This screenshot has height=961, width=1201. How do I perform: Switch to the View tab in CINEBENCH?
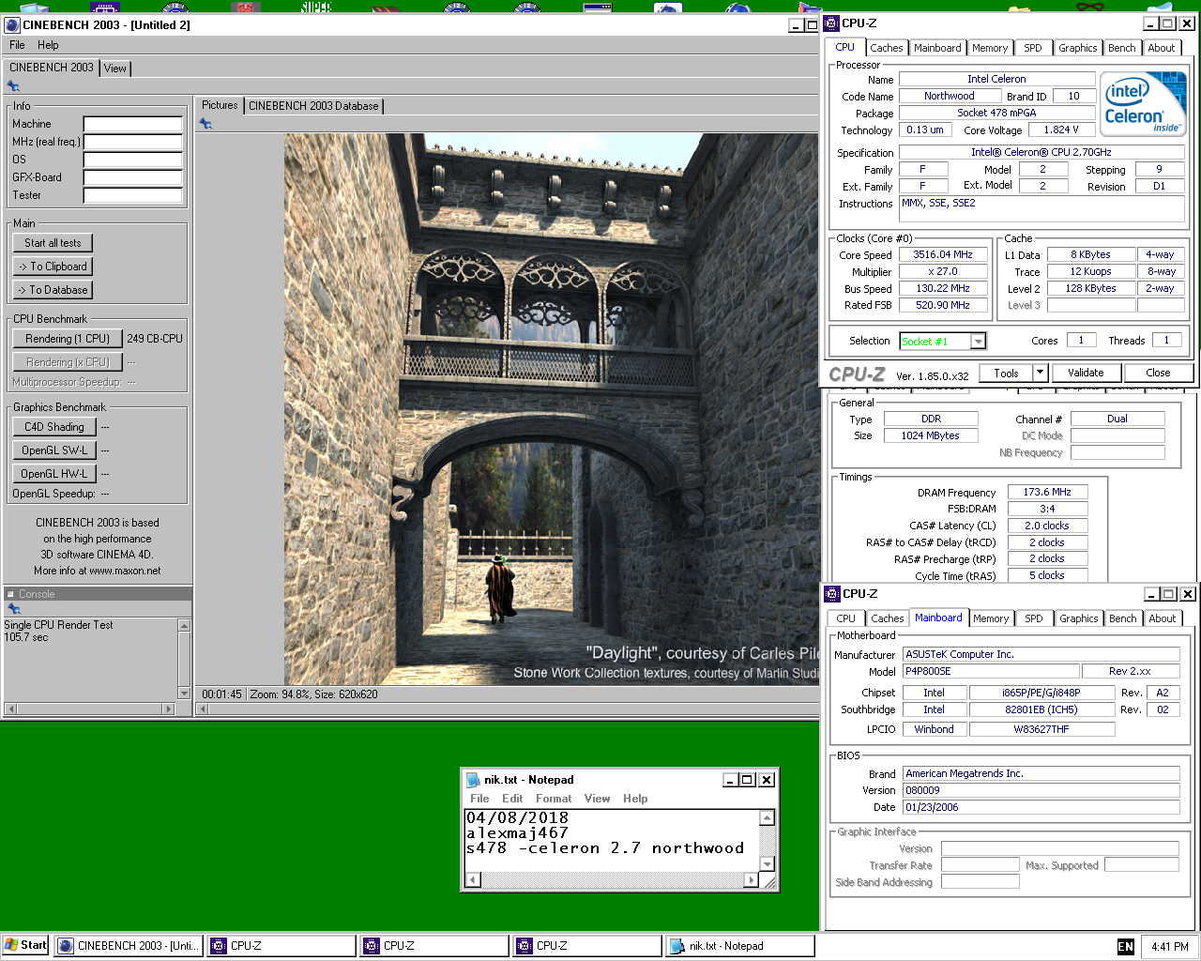tap(115, 69)
